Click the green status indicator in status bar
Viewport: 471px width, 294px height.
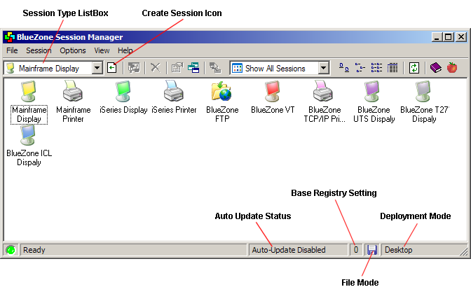[11, 250]
